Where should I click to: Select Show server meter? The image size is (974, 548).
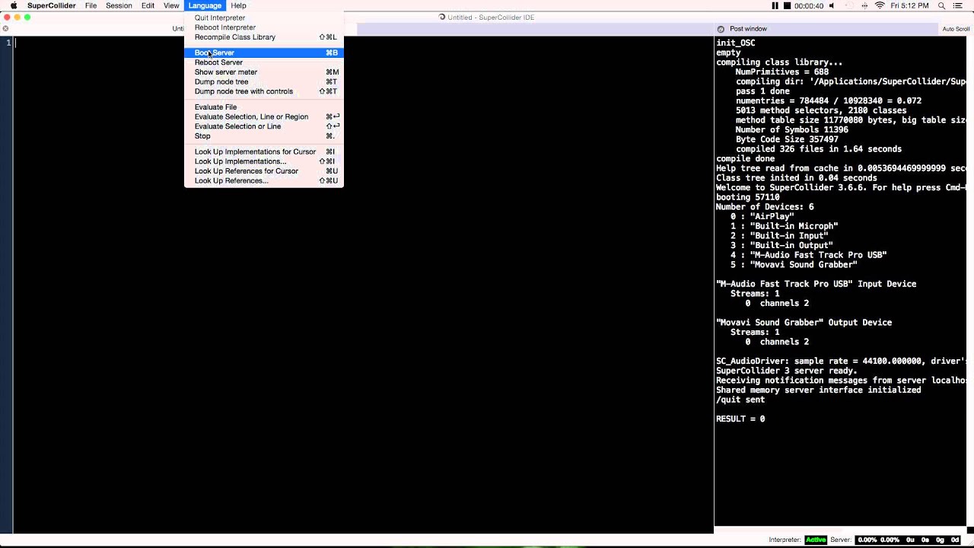[264, 72]
